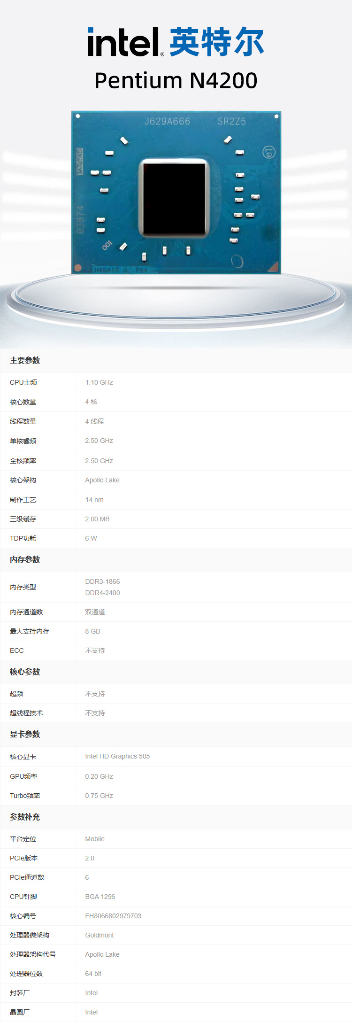Select the value 4 核
The height and width of the screenshot is (1022, 352).
point(92,402)
